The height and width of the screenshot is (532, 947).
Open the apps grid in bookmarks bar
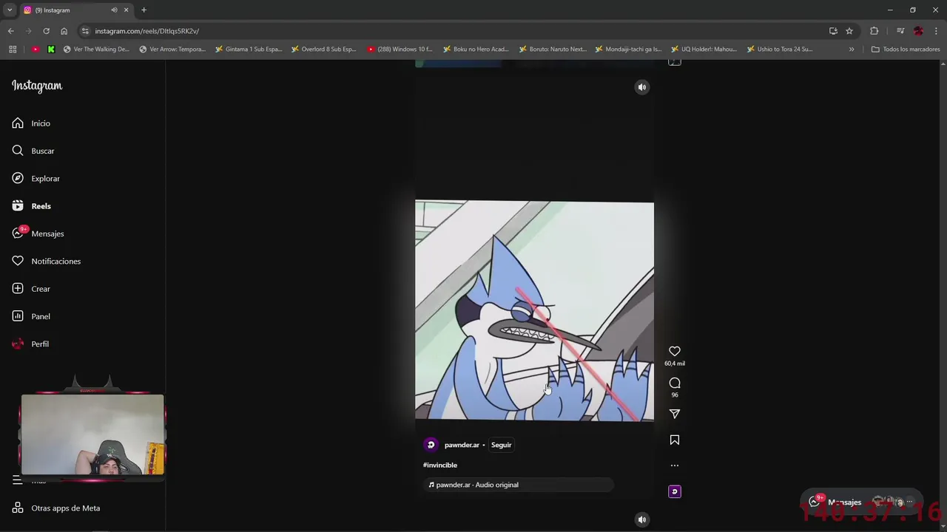(13, 50)
